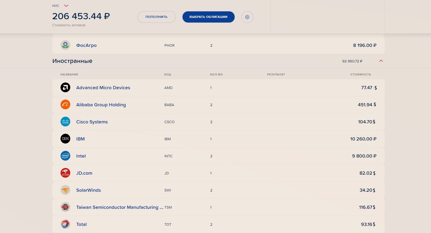The width and height of the screenshot is (431, 233).
Task: Click the AMD value 77.47 $
Action: tap(369, 88)
